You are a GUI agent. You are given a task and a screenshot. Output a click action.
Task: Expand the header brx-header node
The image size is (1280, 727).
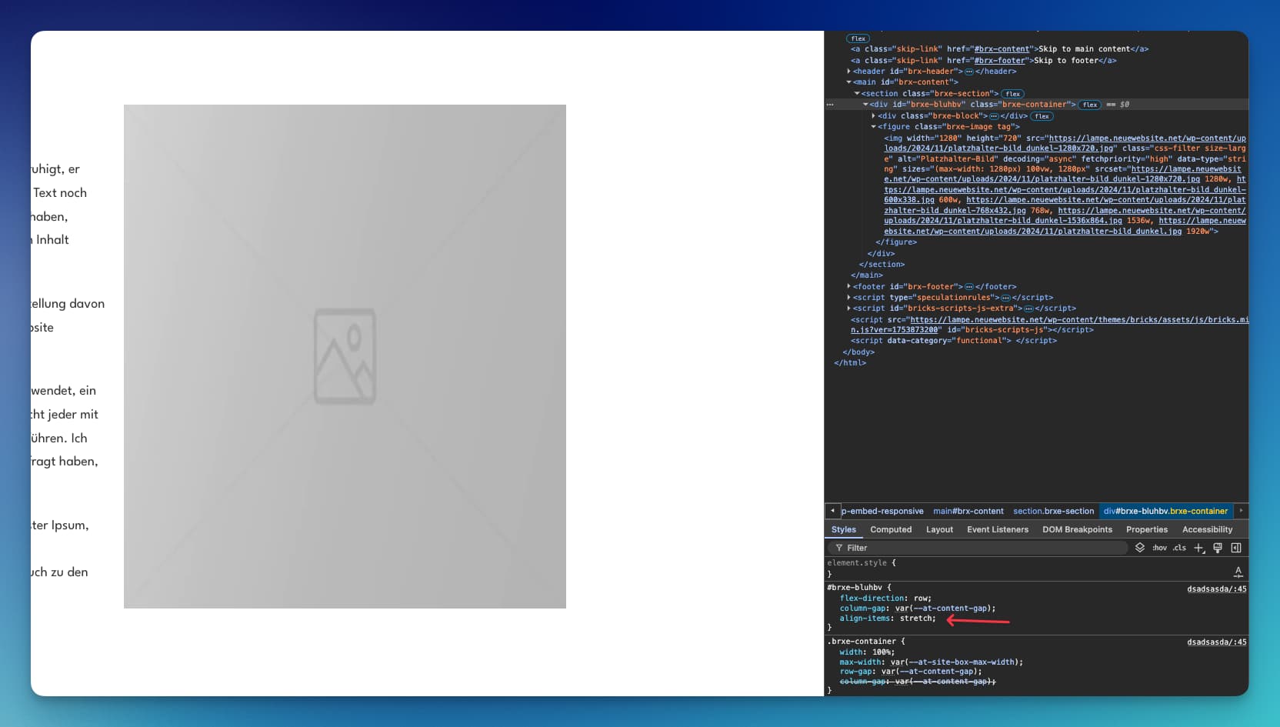[848, 72]
